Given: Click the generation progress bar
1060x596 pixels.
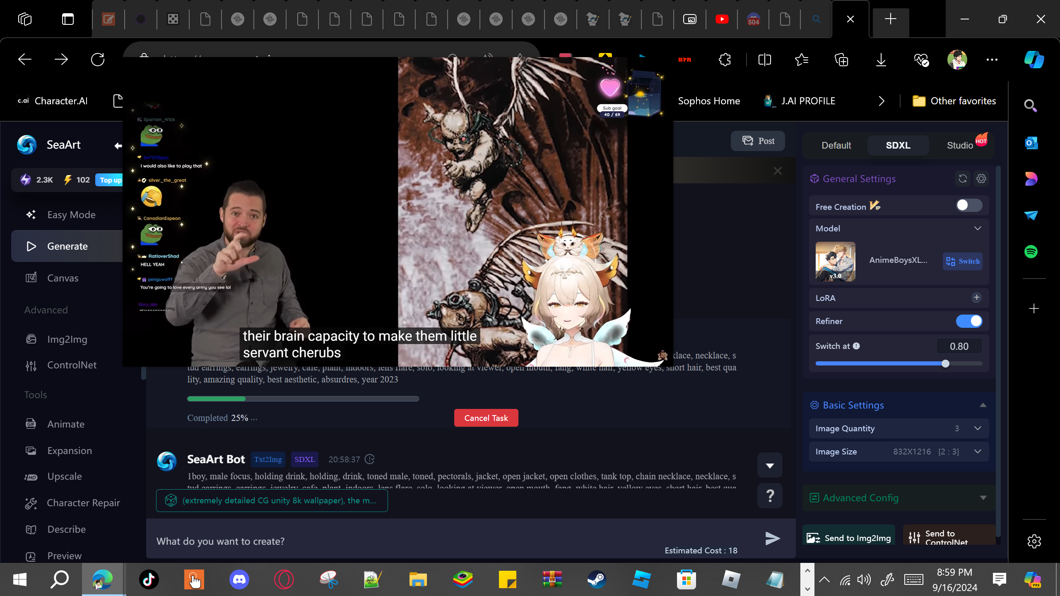Looking at the screenshot, I should point(303,399).
